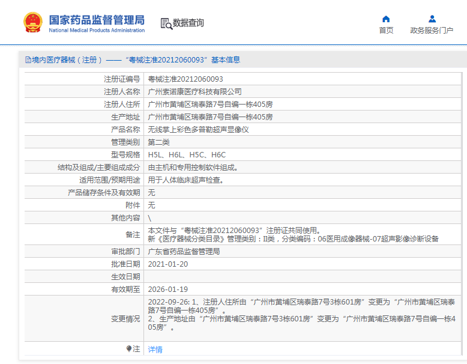This screenshot has width=467, height=364.
Task: Click the home house icon
Action: [386, 19]
